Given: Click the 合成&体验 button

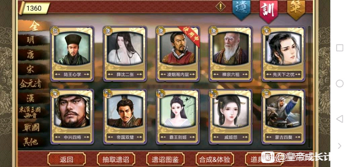Looking at the screenshot, I should click(214, 159).
